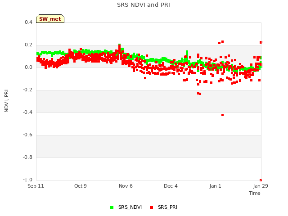Image resolution: width=288 pixels, height=216 pixels.
Task: Click the Sep 11 x-axis label
Action: [36, 186]
